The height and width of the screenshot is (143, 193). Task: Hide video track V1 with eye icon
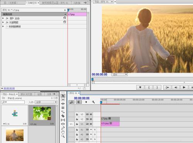point(91,124)
